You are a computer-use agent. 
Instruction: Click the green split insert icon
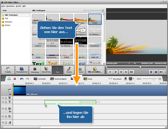(x=9, y=79)
